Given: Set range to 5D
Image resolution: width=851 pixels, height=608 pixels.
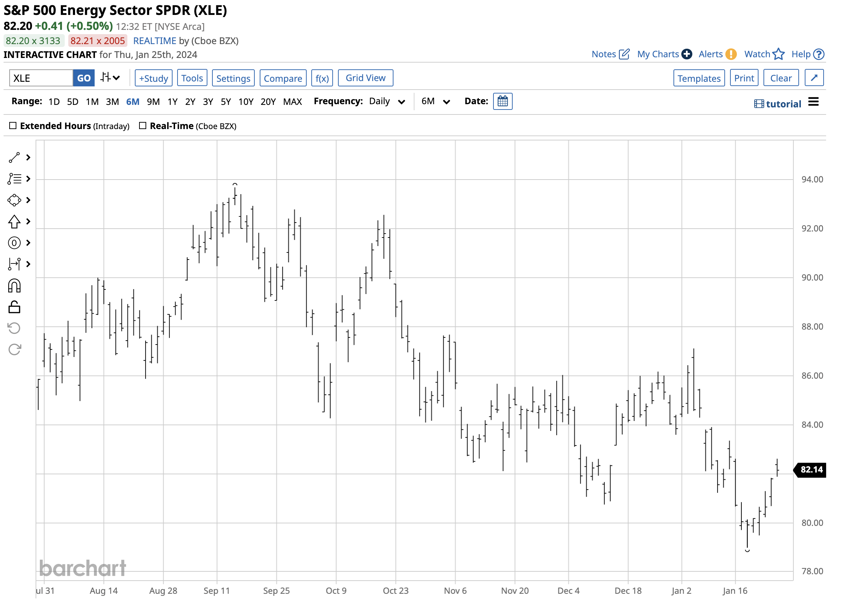Looking at the screenshot, I should 72,101.
